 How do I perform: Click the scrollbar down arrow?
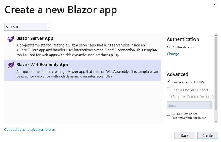[216, 122]
